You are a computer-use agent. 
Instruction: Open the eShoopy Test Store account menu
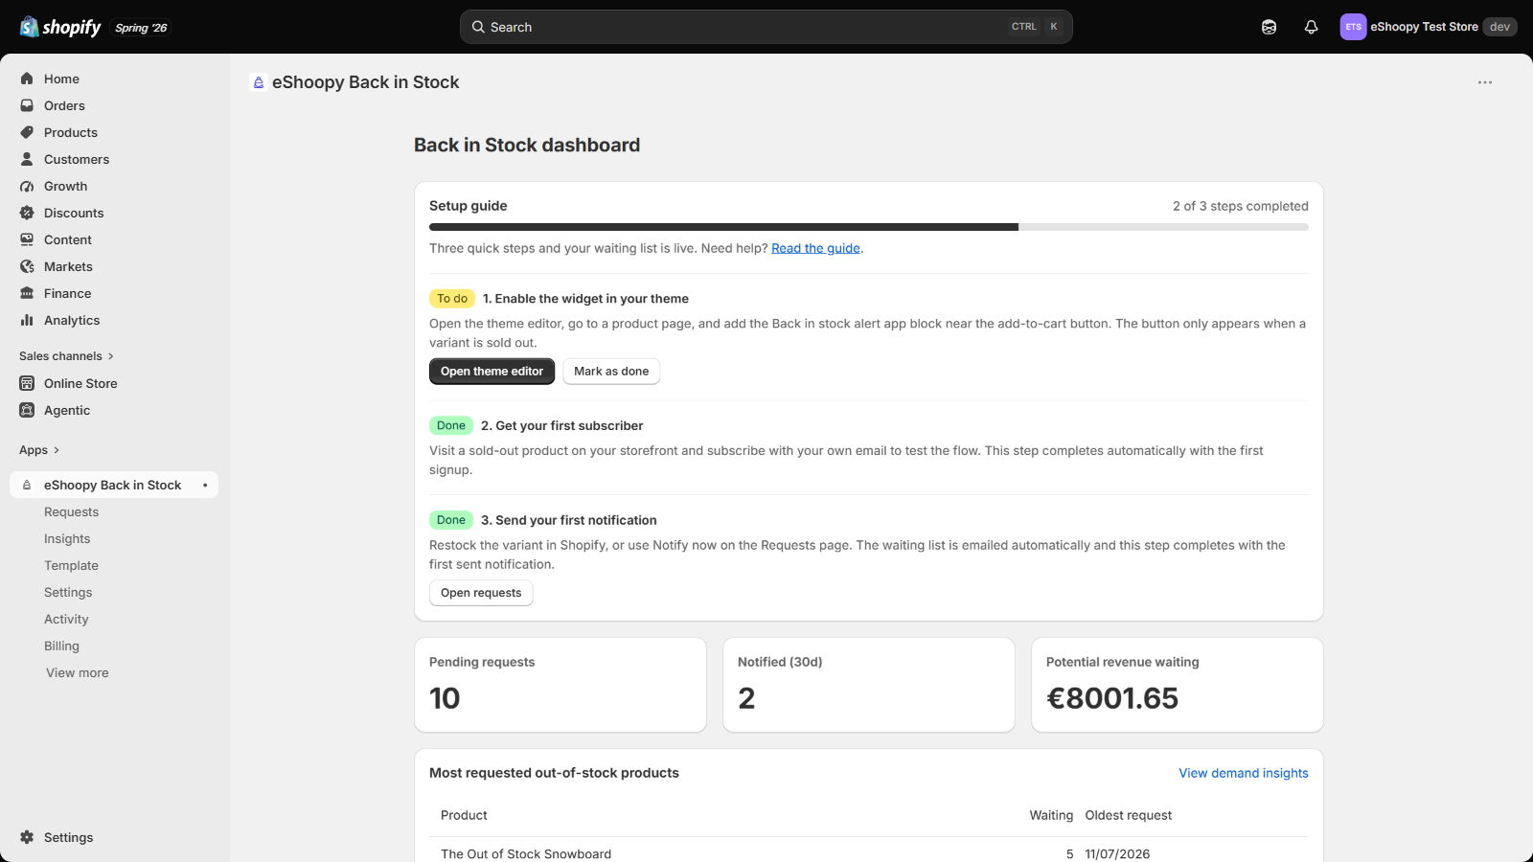point(1428,27)
